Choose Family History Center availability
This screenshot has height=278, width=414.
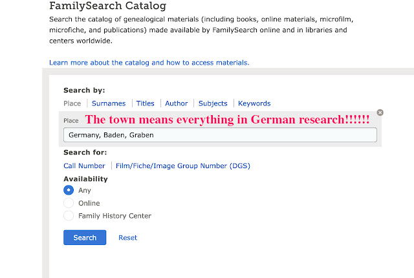coord(69,216)
